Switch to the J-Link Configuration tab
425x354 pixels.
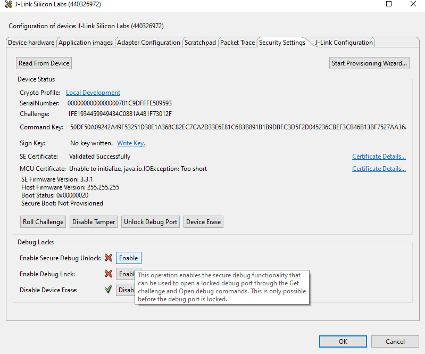pos(344,43)
